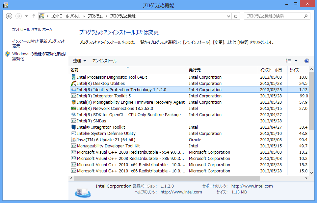This screenshot has width=317, height=203.
Task: Open インストールされた更新プログラムを表示 link
Action: tap(39, 44)
